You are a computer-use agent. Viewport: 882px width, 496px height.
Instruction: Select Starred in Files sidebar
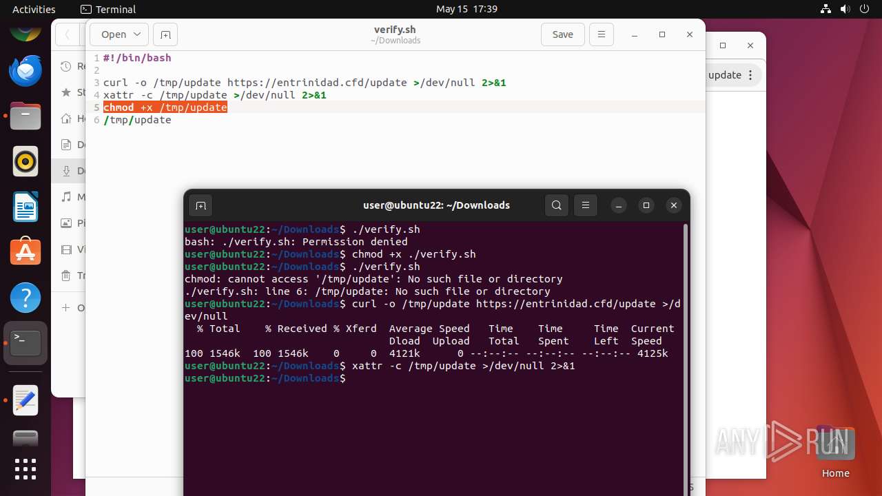pos(69,92)
